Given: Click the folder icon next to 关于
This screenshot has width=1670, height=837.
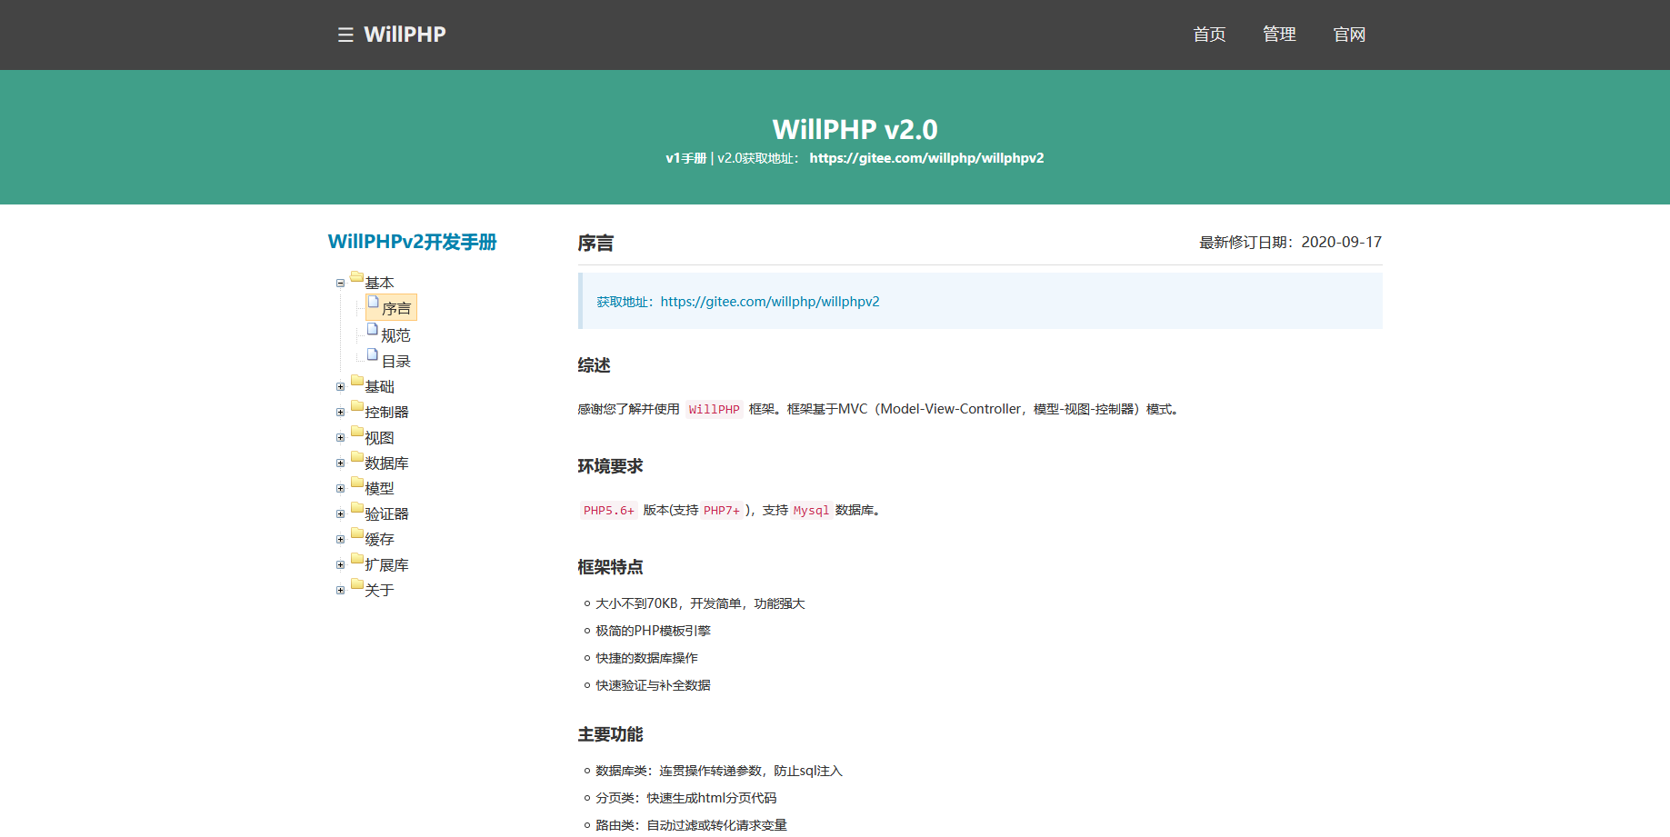Looking at the screenshot, I should click(357, 584).
